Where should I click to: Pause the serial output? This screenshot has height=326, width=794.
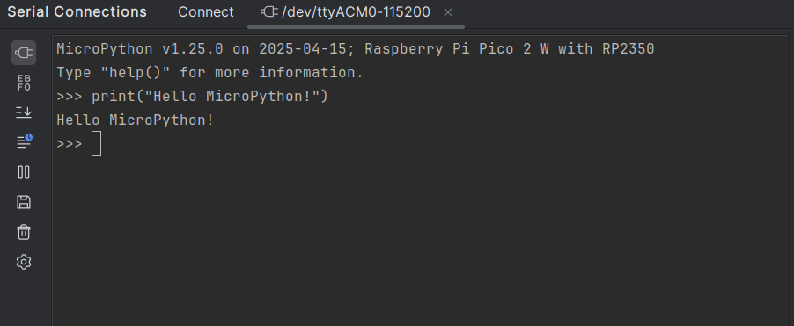coord(24,172)
